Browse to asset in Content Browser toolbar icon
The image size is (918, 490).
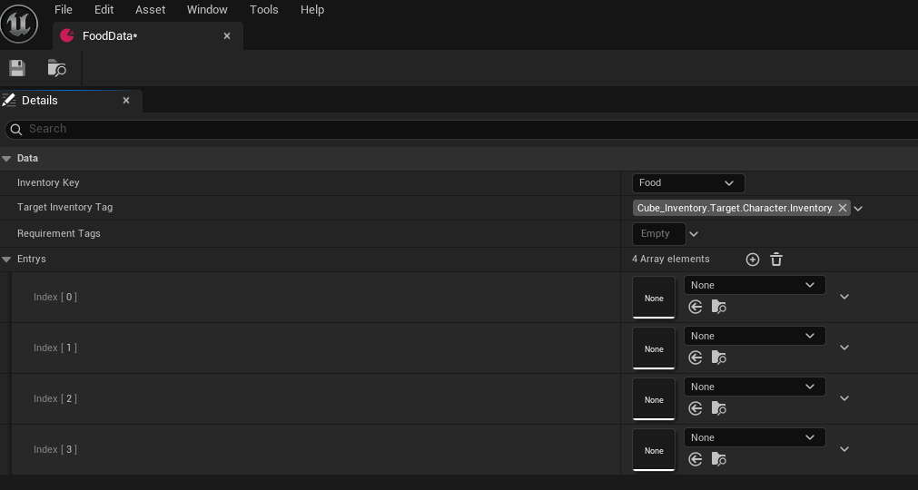click(57, 68)
